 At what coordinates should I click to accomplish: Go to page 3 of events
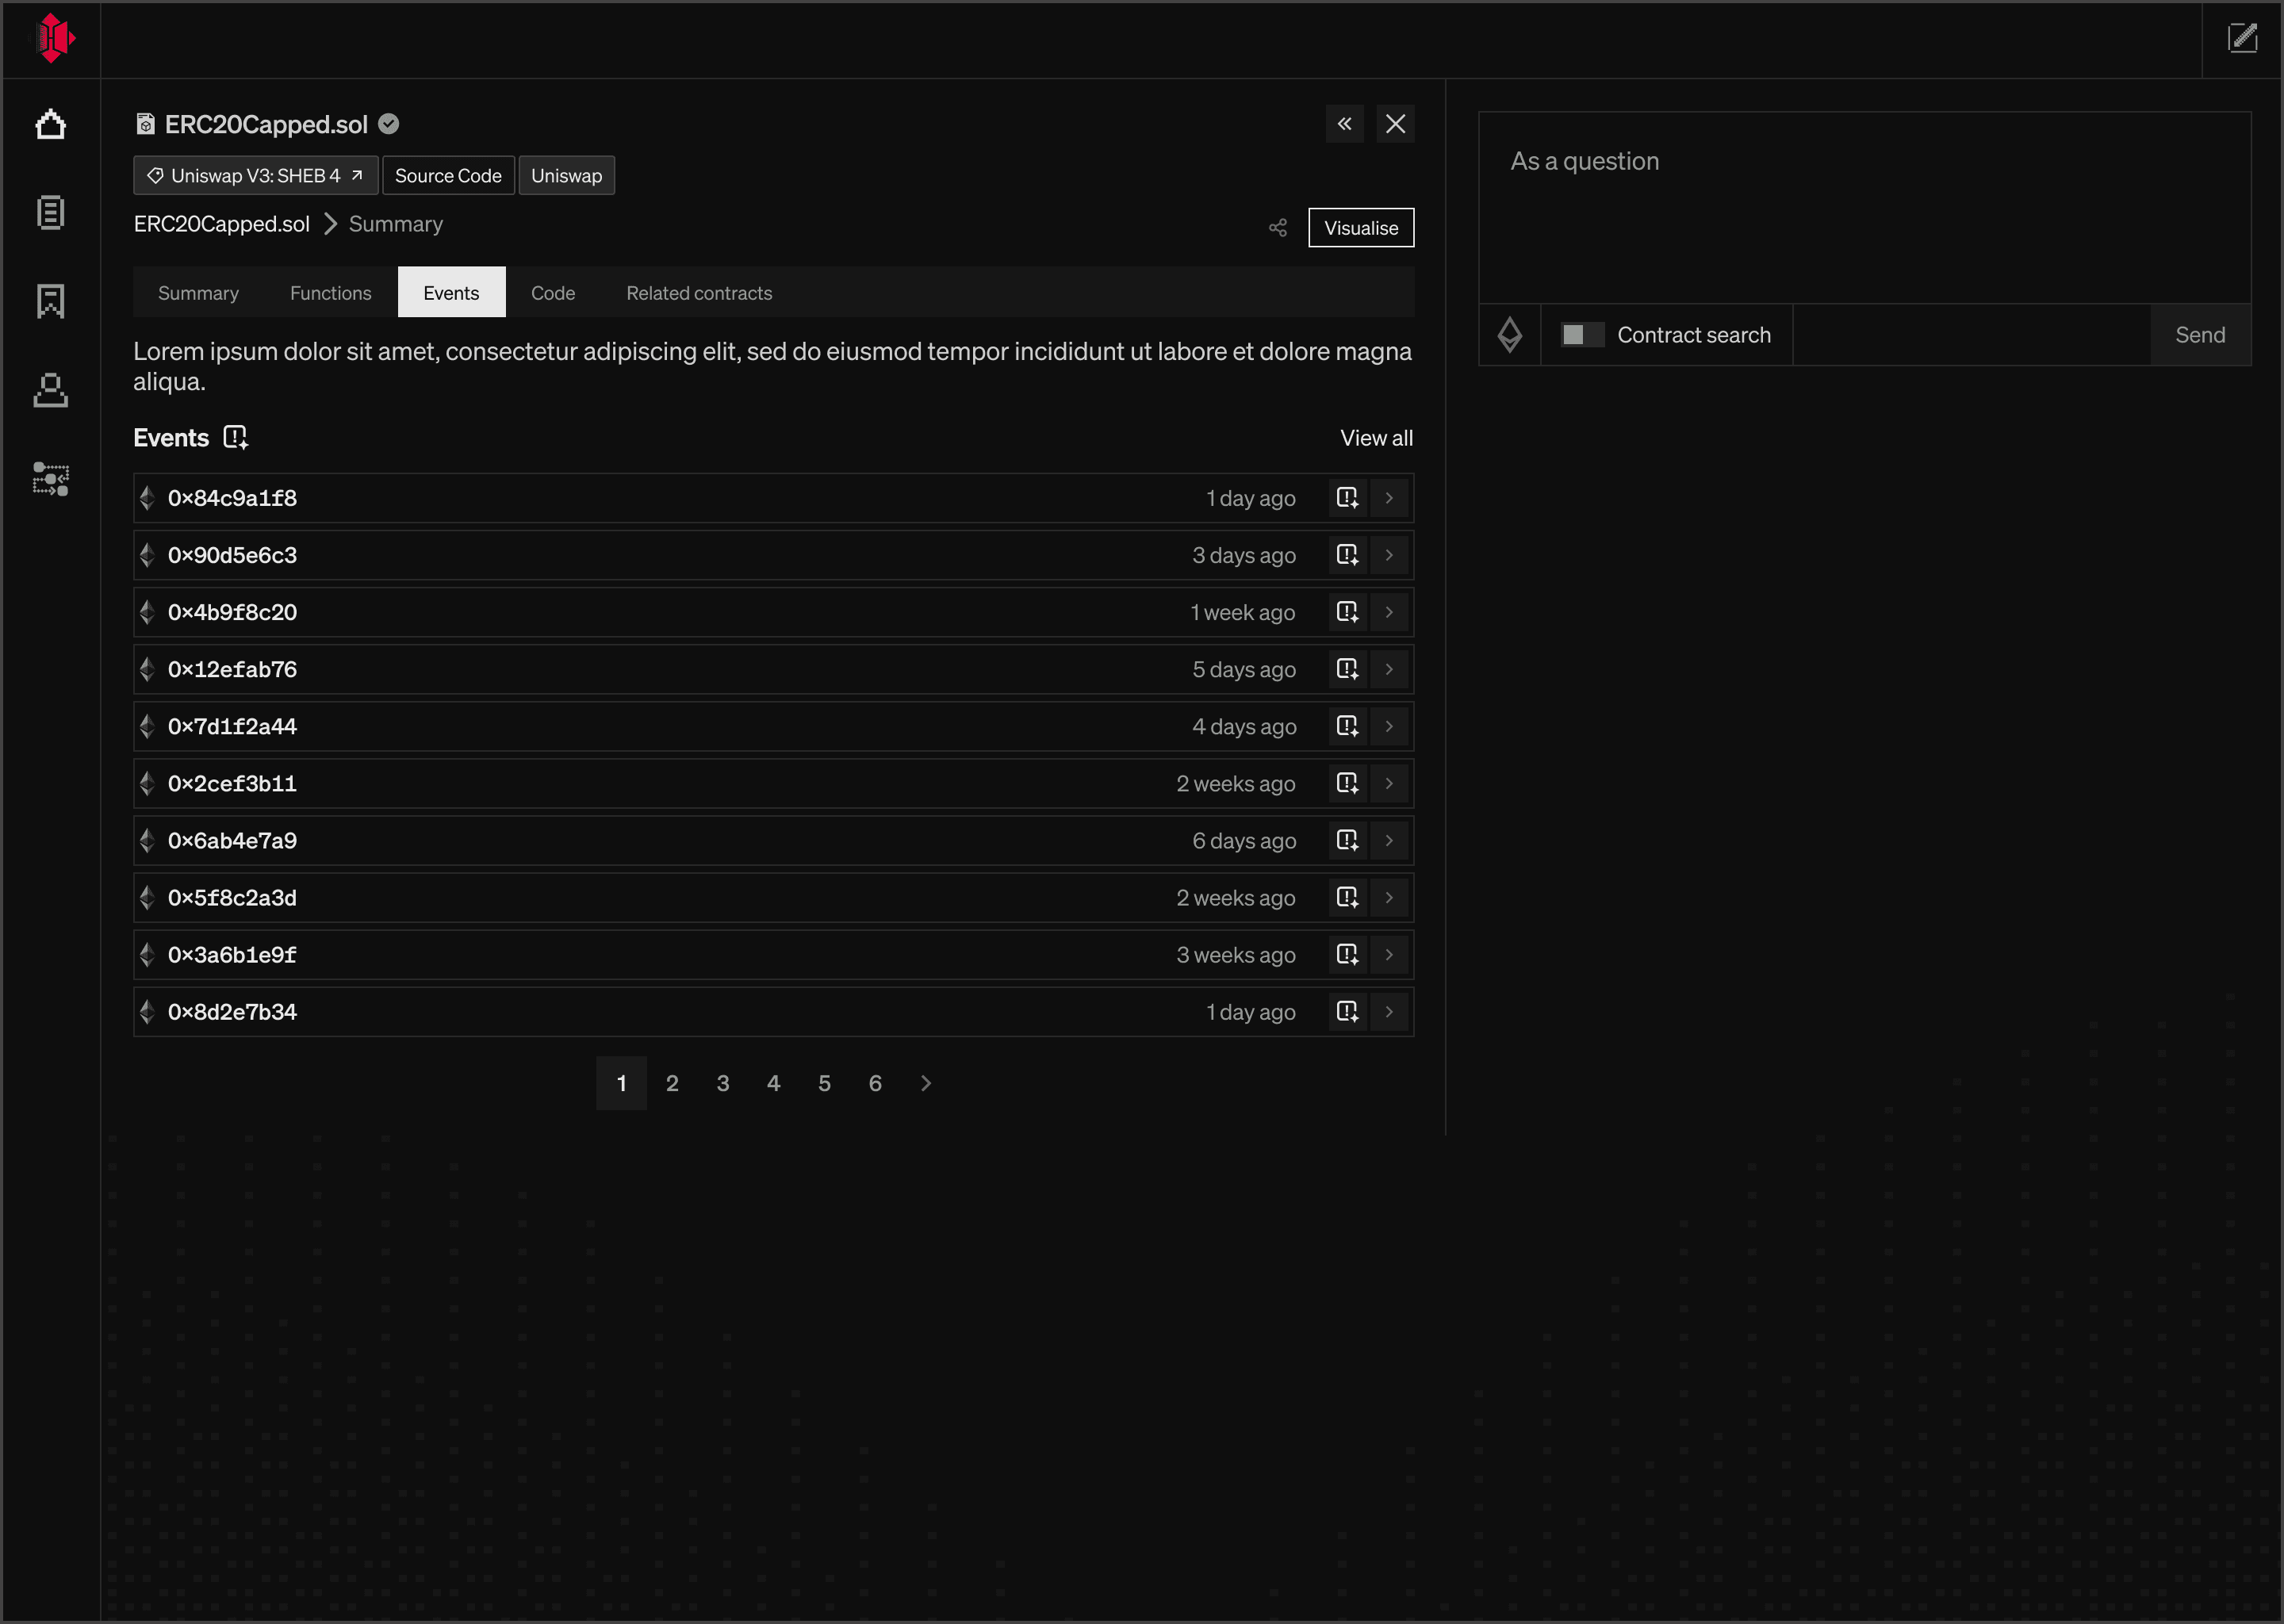[723, 1083]
